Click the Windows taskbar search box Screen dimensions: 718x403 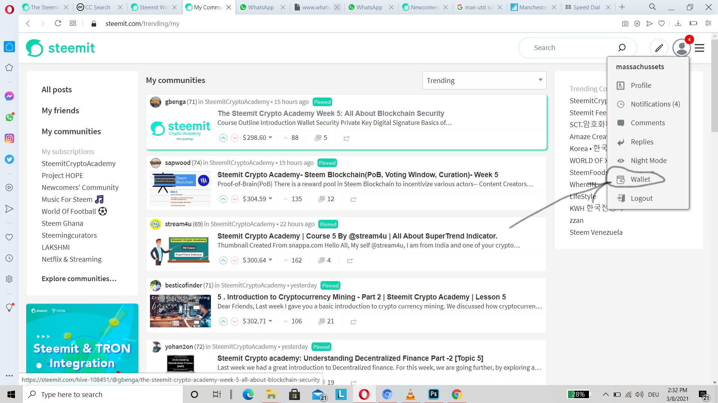(x=103, y=394)
